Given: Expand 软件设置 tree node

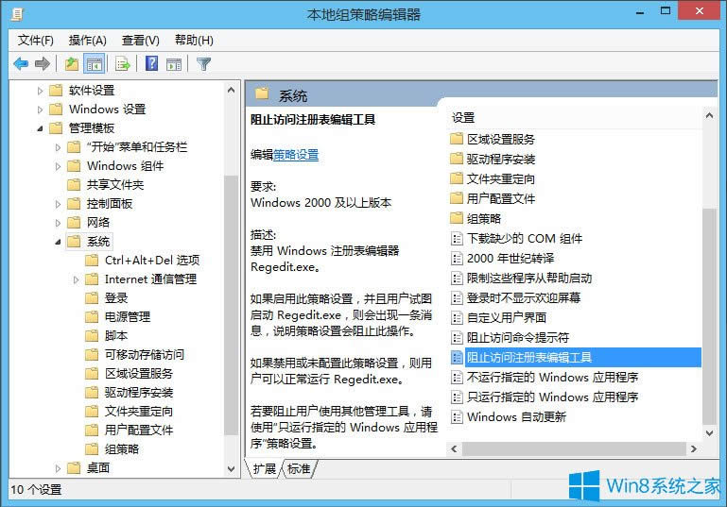Looking at the screenshot, I should 40,91.
